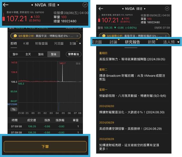
Task: Expand tab list dropdown arrow, right screen
Action: point(179,42)
